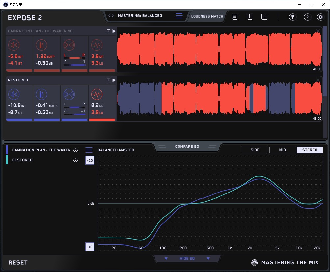Play the Damnation Plan - The Wakening track
Image resolution: width=330 pixels, height=272 pixels.
coord(114,31)
